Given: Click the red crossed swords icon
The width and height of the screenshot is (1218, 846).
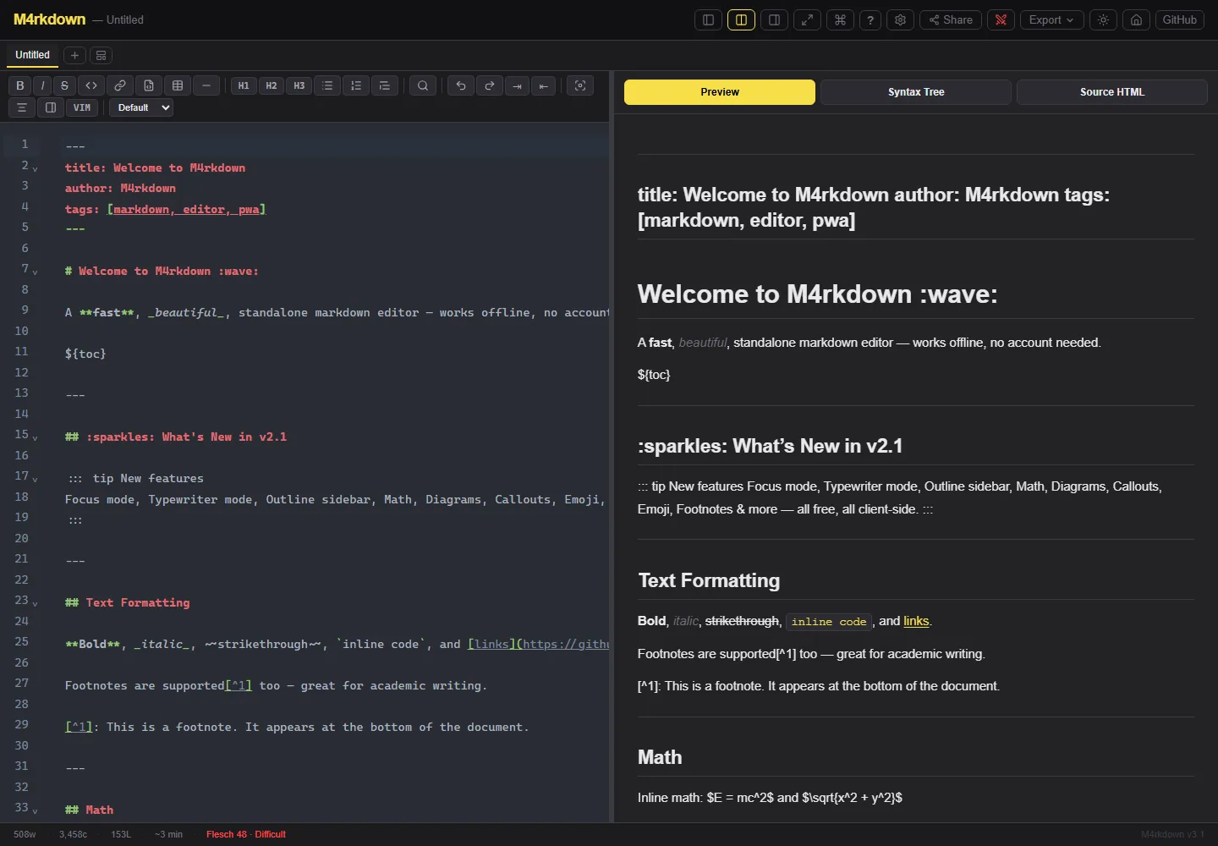Looking at the screenshot, I should coord(1001,19).
